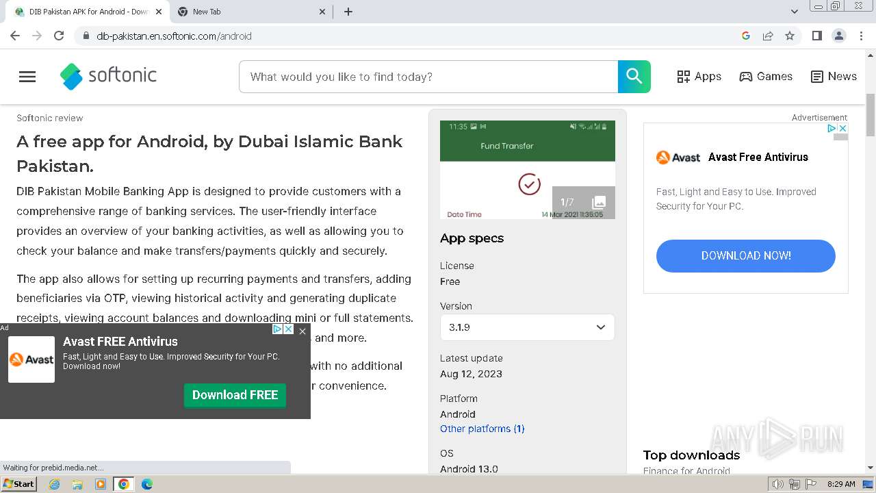Click the 'Avast FREE Antivirus' overlay heading
876x493 pixels.
(120, 342)
